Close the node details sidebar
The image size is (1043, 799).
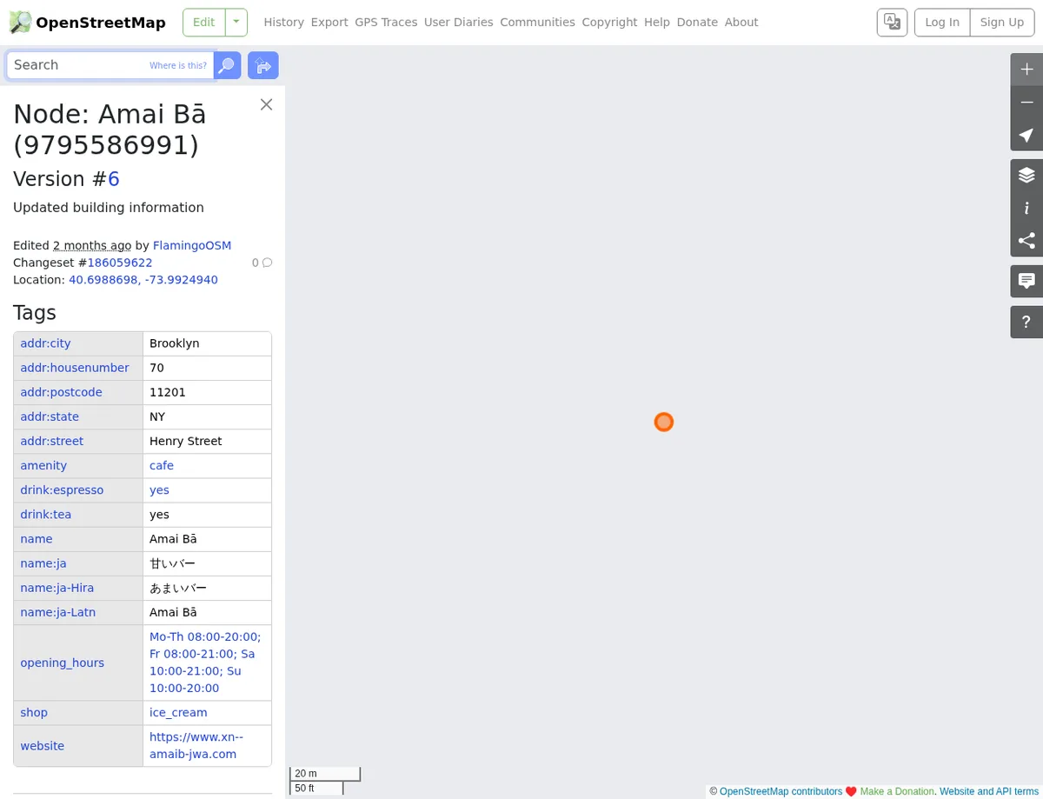[266, 104]
